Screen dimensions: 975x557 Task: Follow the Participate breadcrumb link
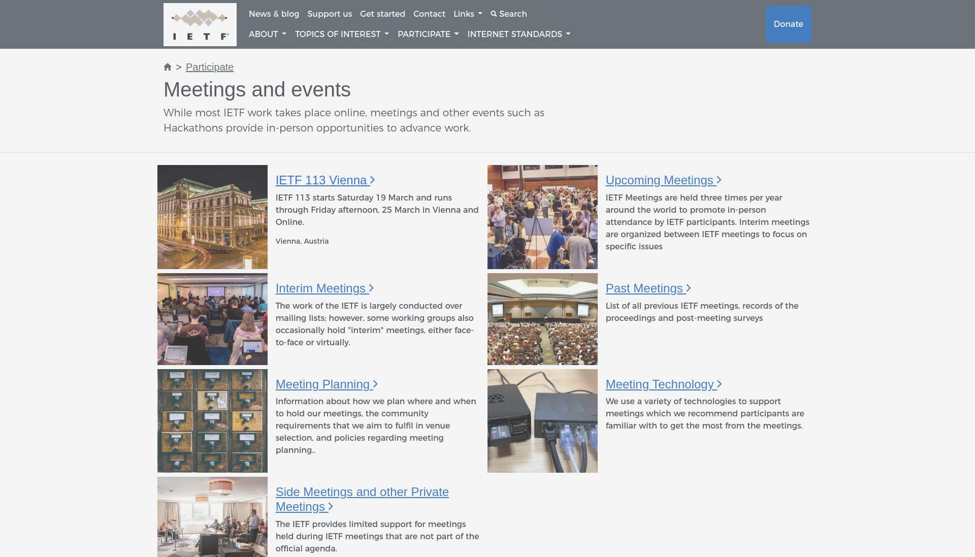coord(210,67)
